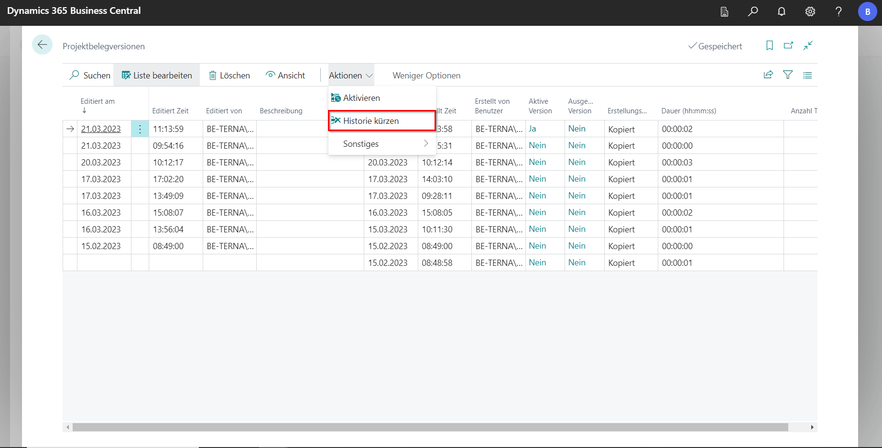Sort by Editiert am column header
Image resolution: width=882 pixels, height=448 pixels.
point(98,101)
